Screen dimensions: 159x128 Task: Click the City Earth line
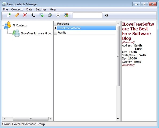(129, 52)
